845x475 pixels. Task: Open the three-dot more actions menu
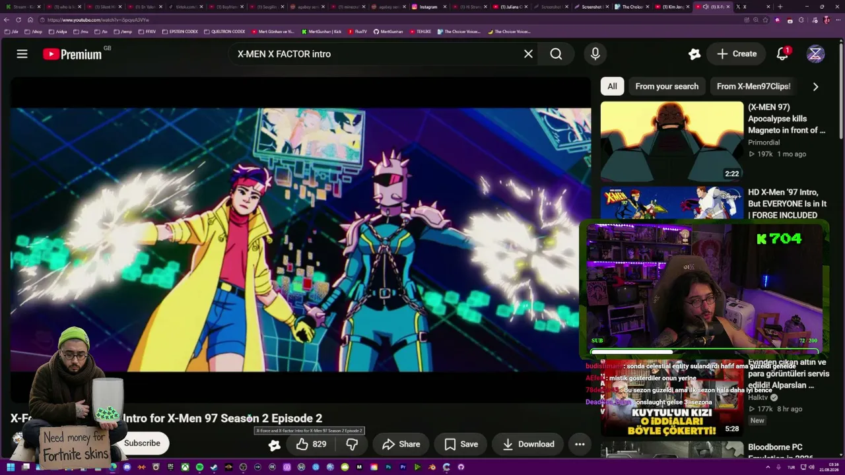point(580,445)
